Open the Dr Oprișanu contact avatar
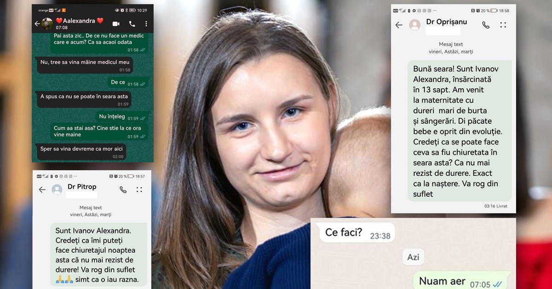This screenshot has height=289, width=552. coord(414,25)
